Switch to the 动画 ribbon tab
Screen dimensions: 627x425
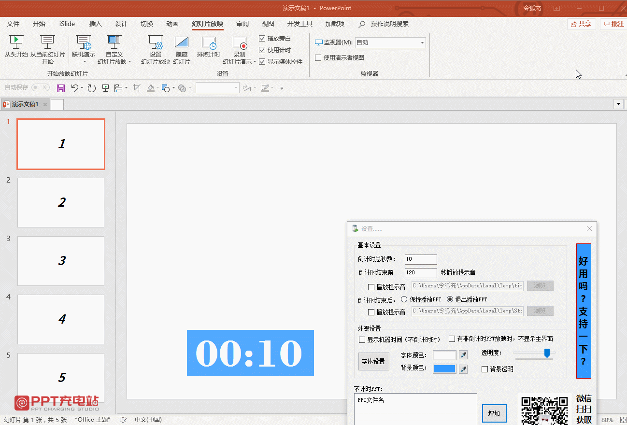coord(171,23)
